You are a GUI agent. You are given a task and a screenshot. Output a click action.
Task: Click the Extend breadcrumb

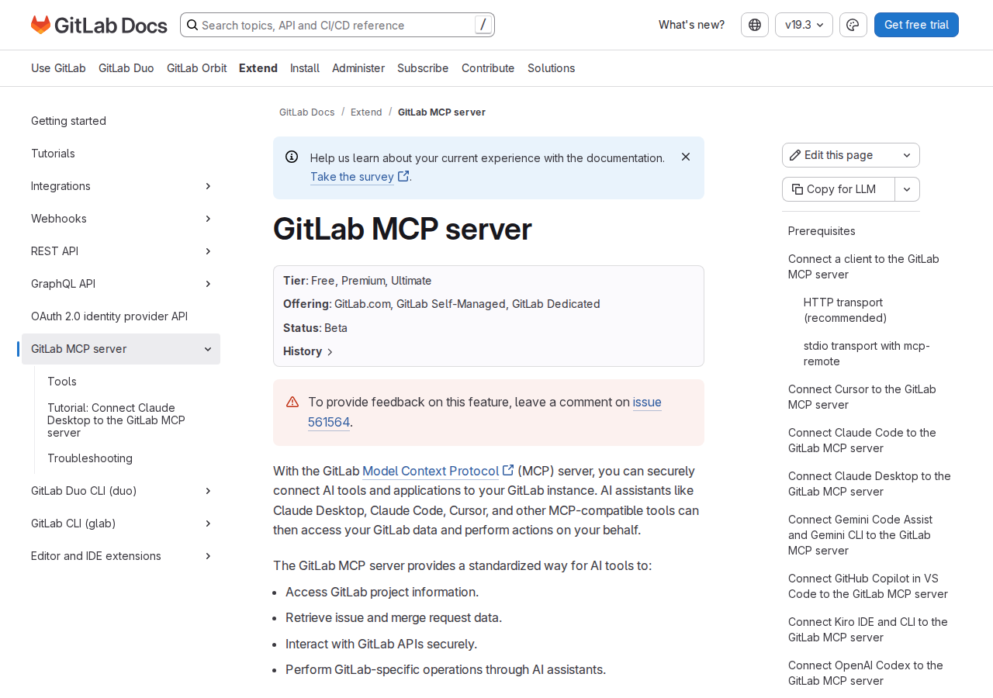coord(366,112)
